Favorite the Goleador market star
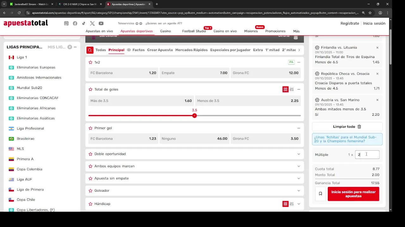Screen dimensions: 405x227 point(90,191)
